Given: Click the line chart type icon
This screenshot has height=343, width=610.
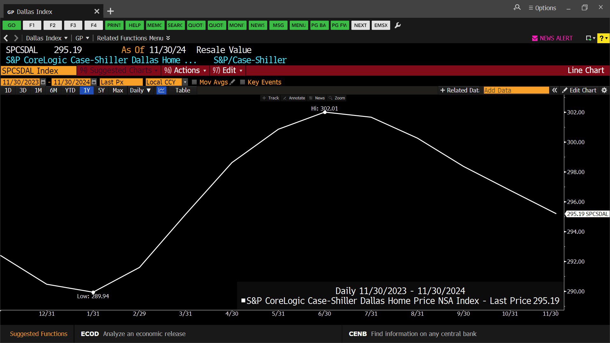Looking at the screenshot, I should [x=161, y=90].
